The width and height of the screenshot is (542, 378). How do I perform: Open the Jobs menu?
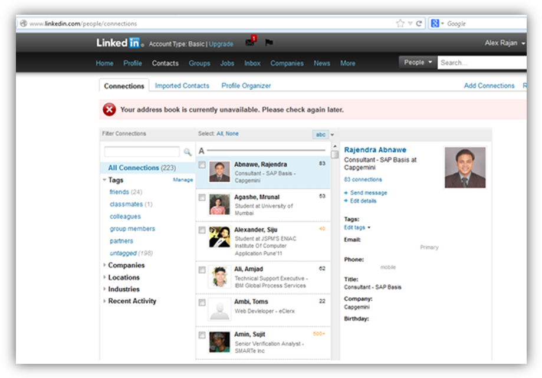227,63
